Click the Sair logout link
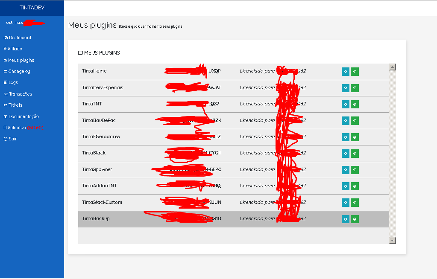437x279 pixels. [13, 139]
